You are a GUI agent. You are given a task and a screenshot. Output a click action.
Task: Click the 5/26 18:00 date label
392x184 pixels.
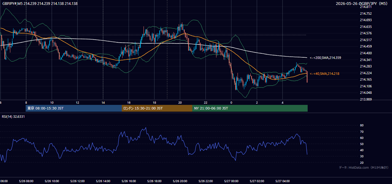tap(154, 181)
